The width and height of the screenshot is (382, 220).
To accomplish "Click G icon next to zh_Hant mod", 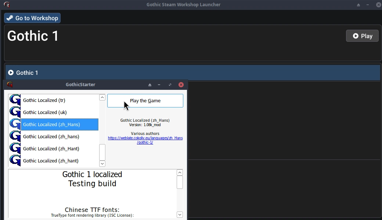I will pyautogui.click(x=15, y=149).
